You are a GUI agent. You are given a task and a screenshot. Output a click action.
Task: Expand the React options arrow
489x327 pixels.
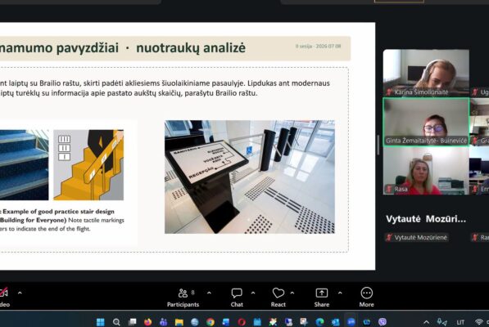pos(292,293)
